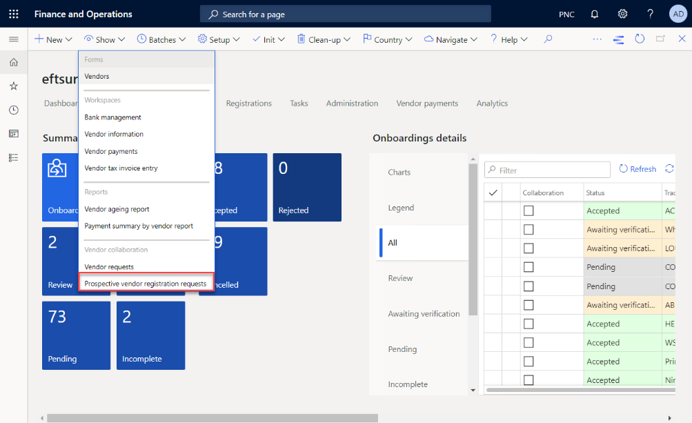Expand the New dropdown
This screenshot has height=423, width=692.
[x=53, y=39]
